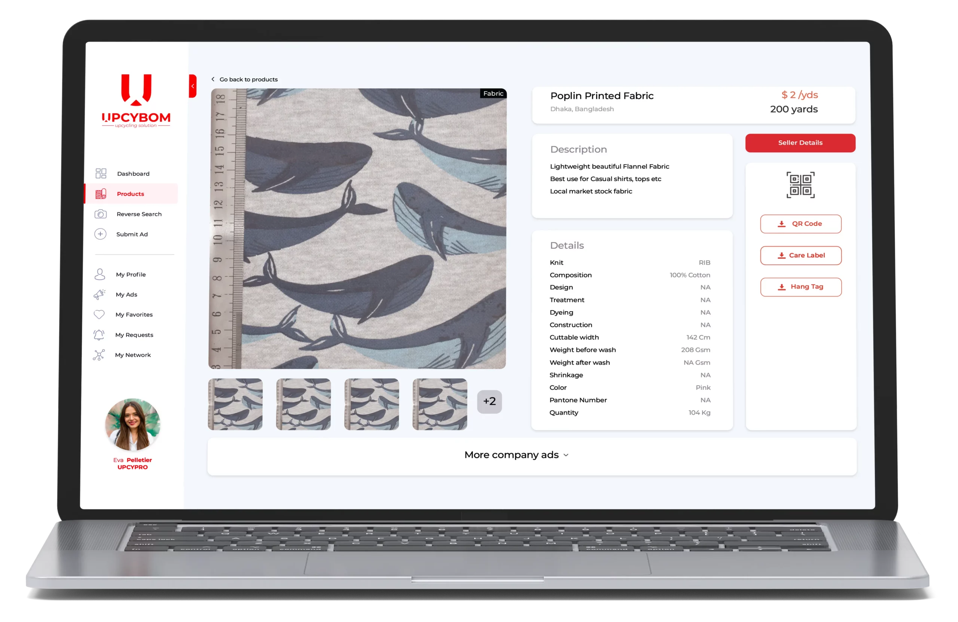Click the My Network nodes icon

99,355
